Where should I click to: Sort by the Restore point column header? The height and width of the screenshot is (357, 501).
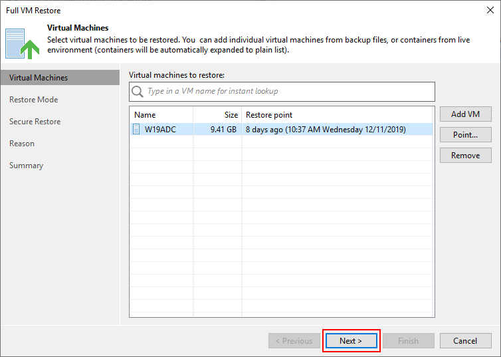[337, 115]
